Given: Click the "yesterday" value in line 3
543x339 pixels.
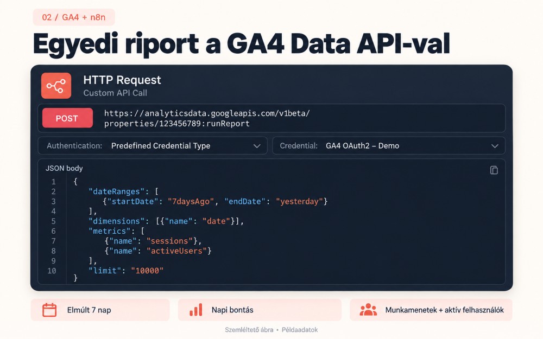Looking at the screenshot, I should [x=299, y=201].
